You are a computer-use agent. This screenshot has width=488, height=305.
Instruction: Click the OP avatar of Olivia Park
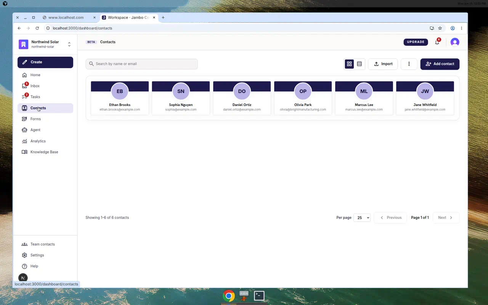[x=303, y=91]
